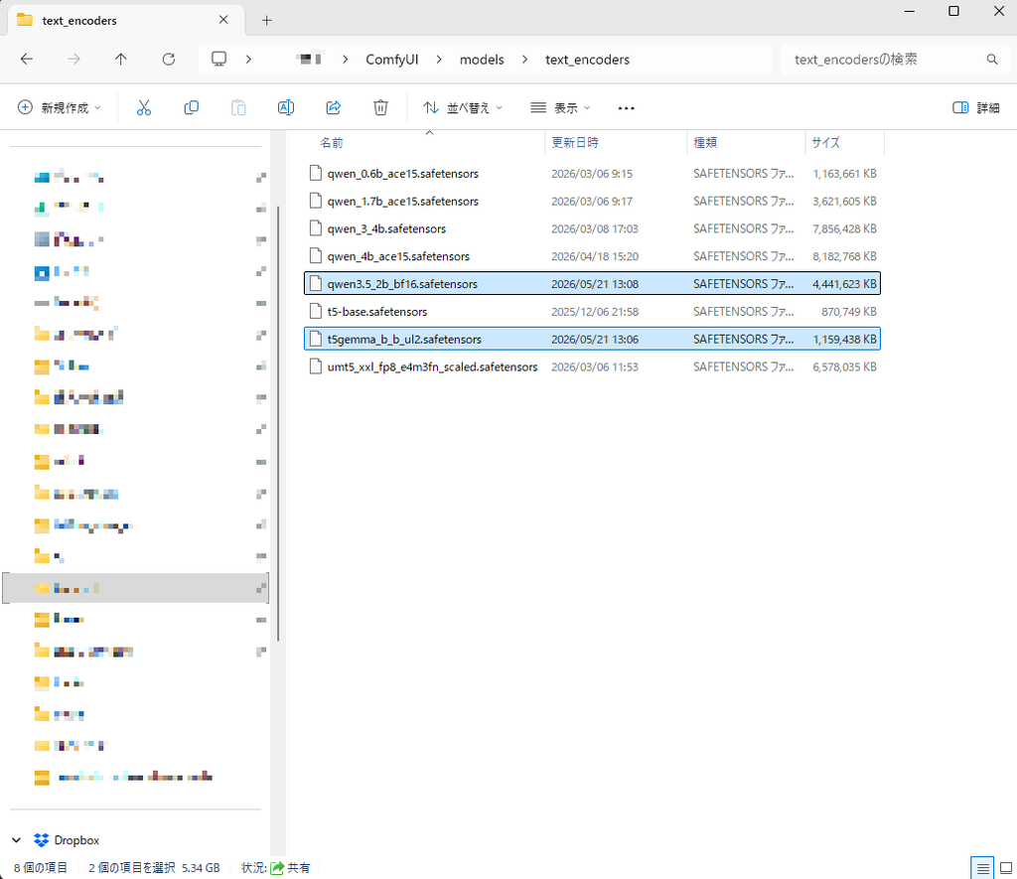Collapse the Dropbox tree node
Viewport: 1017px width, 879px height.
point(16,840)
